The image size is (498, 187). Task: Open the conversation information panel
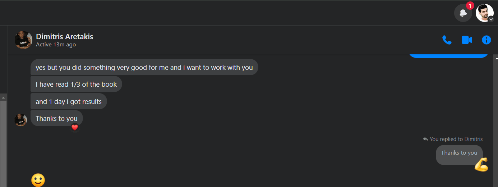486,40
